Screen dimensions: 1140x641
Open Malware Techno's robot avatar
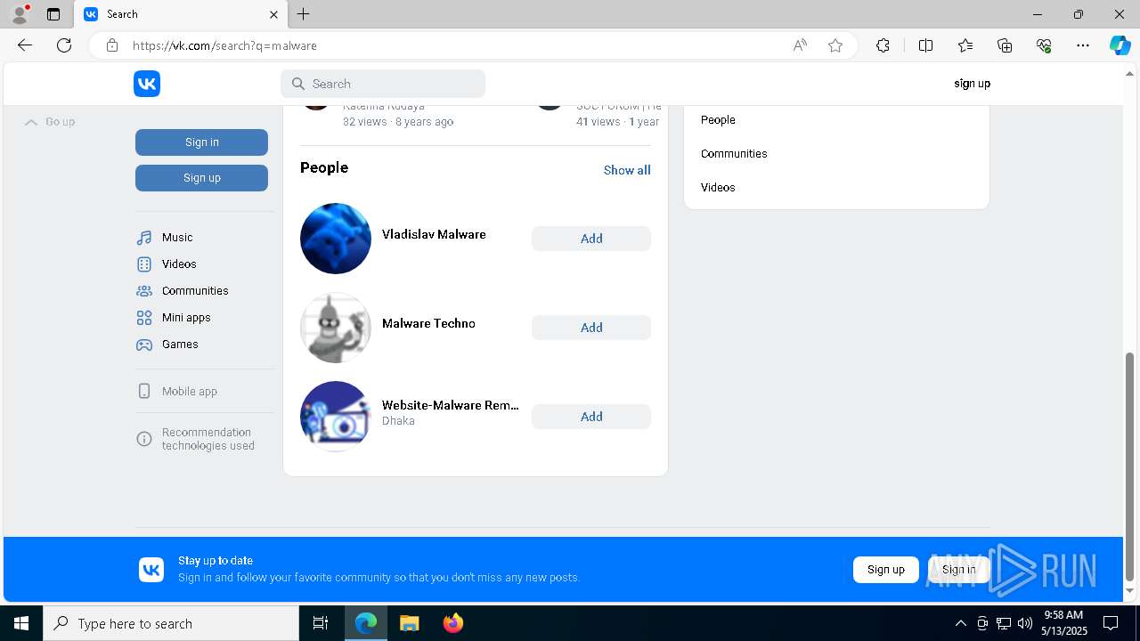(336, 328)
